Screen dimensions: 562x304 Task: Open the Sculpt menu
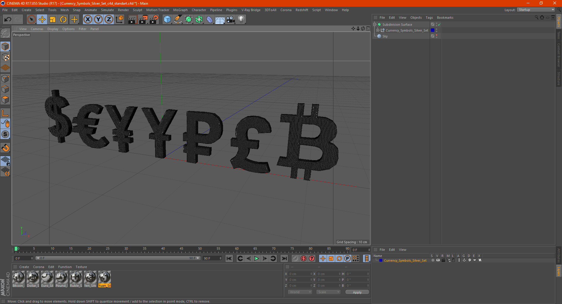137,10
